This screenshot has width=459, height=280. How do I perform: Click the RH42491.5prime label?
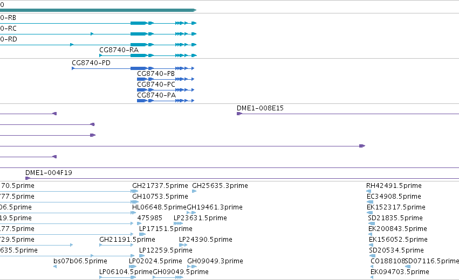point(394,186)
